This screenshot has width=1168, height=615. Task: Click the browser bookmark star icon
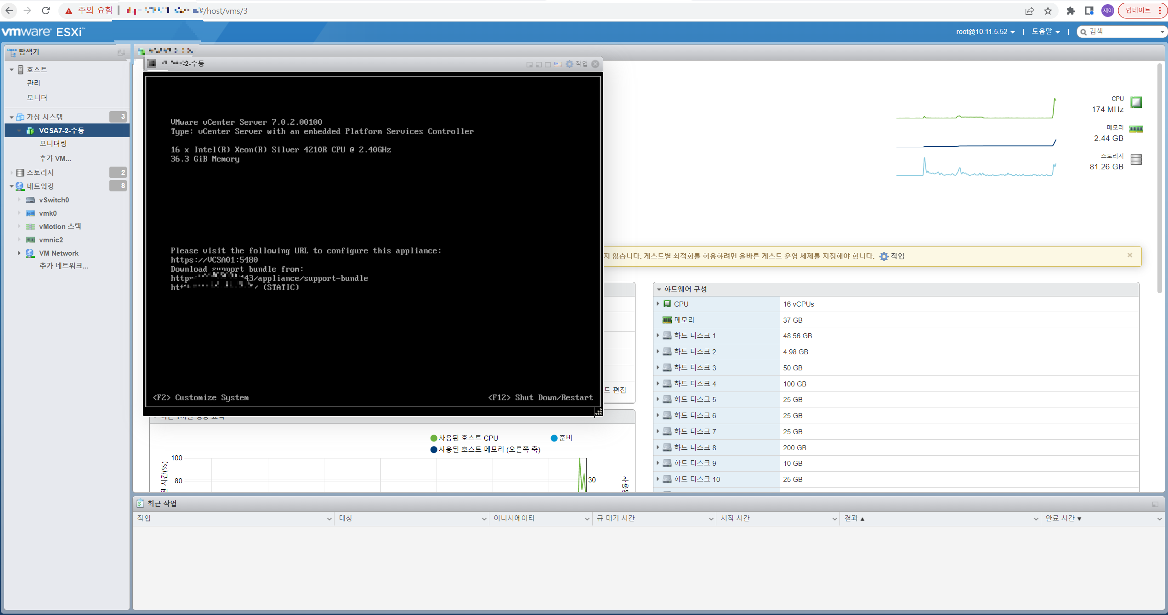point(1048,11)
